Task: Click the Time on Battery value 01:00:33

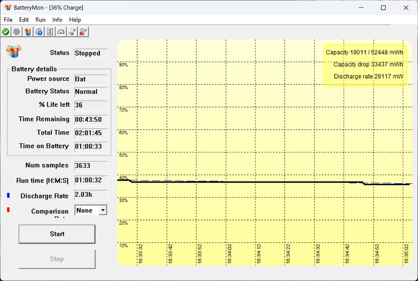Action: 91,147
